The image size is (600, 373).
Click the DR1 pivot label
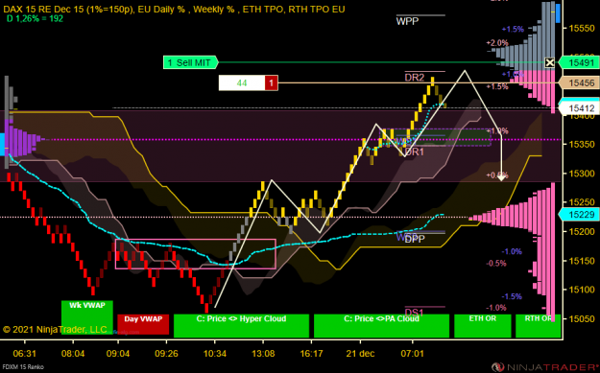pos(415,152)
